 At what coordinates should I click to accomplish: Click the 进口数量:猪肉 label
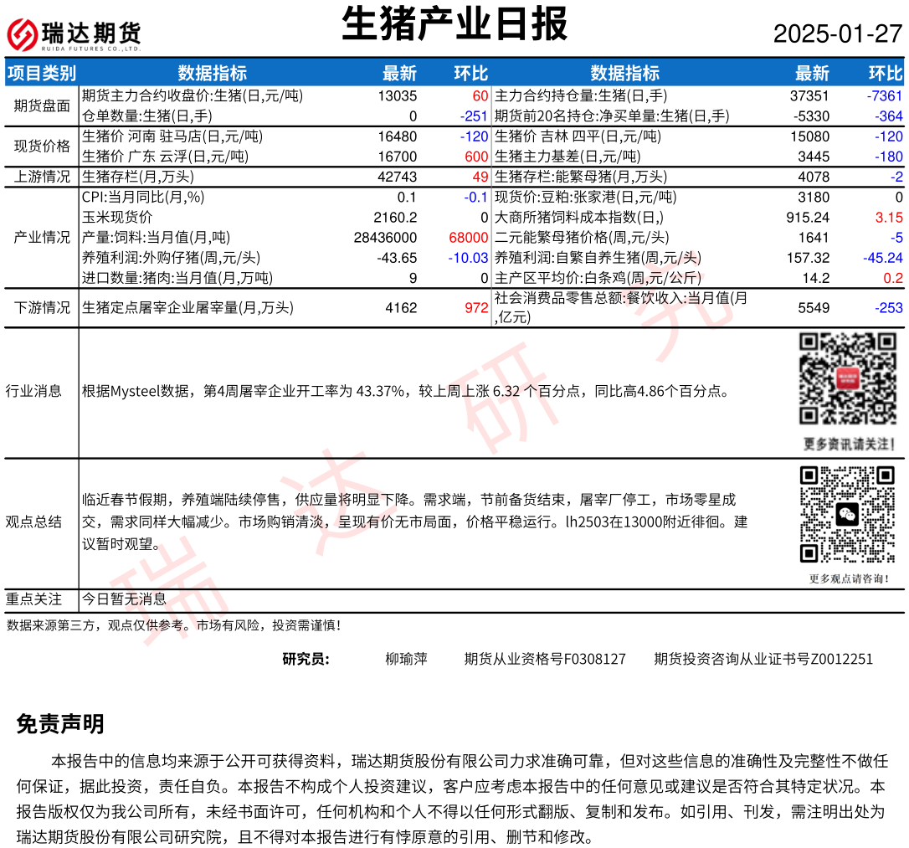[177, 278]
